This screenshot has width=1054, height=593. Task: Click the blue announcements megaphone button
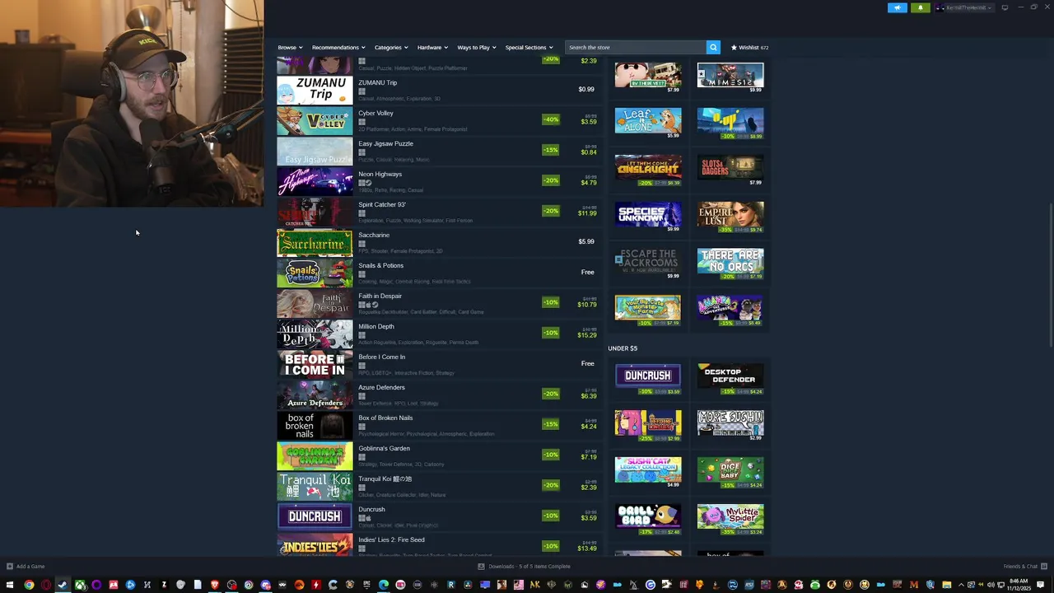pos(898,7)
